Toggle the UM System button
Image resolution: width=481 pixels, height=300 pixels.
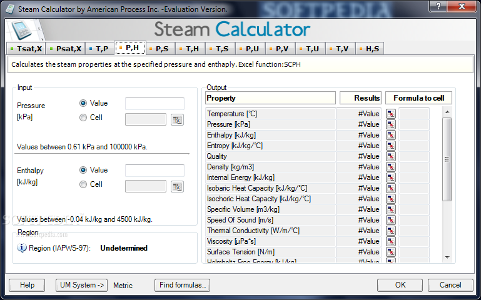coord(81,285)
